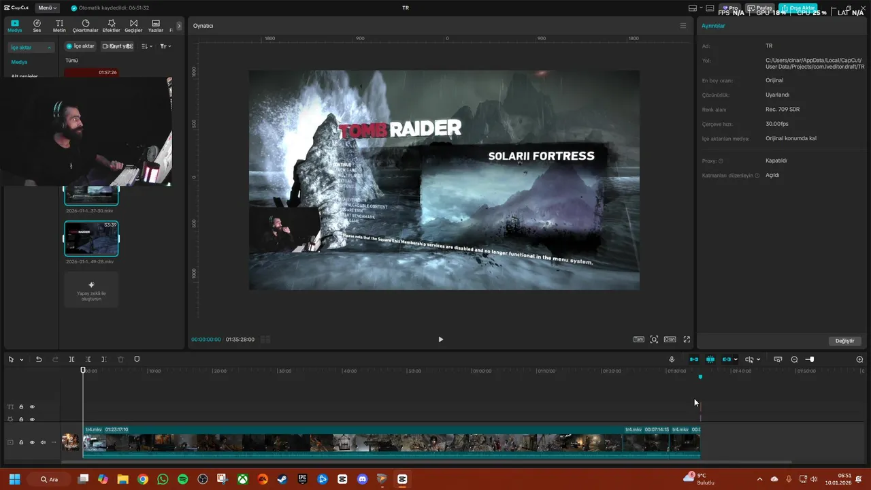Adjust the timeline zoom slider

pyautogui.click(x=810, y=359)
